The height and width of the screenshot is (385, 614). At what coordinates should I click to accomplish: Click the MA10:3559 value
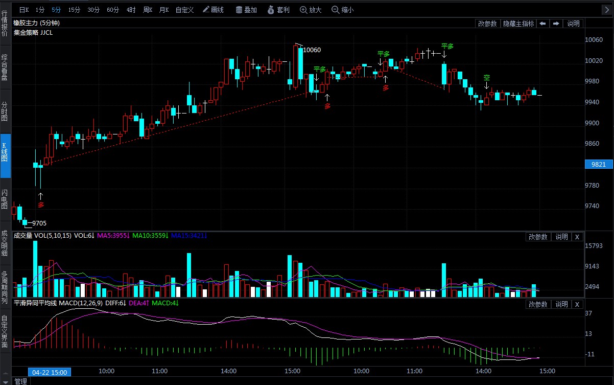[x=150, y=236]
